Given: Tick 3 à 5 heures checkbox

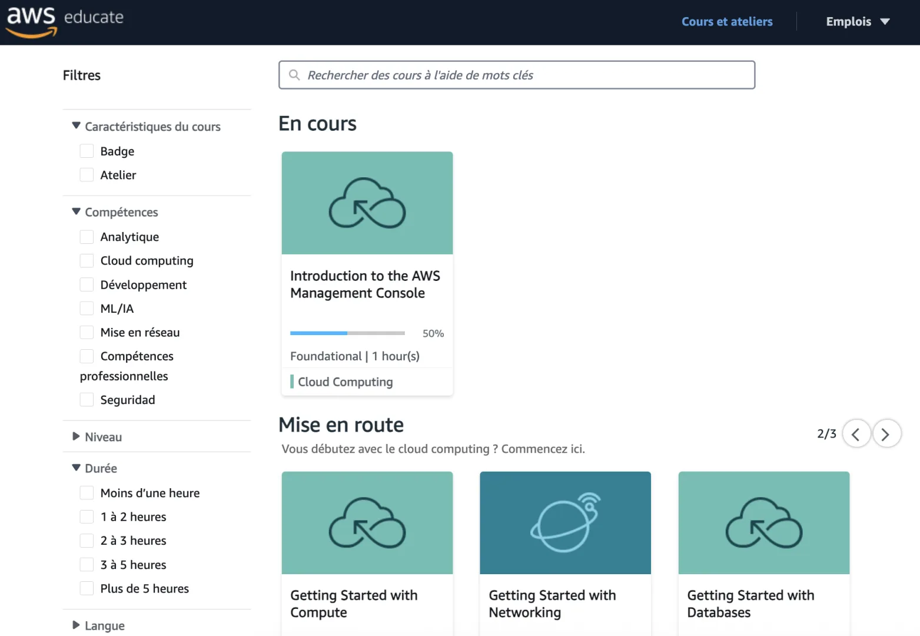Looking at the screenshot, I should (x=87, y=565).
